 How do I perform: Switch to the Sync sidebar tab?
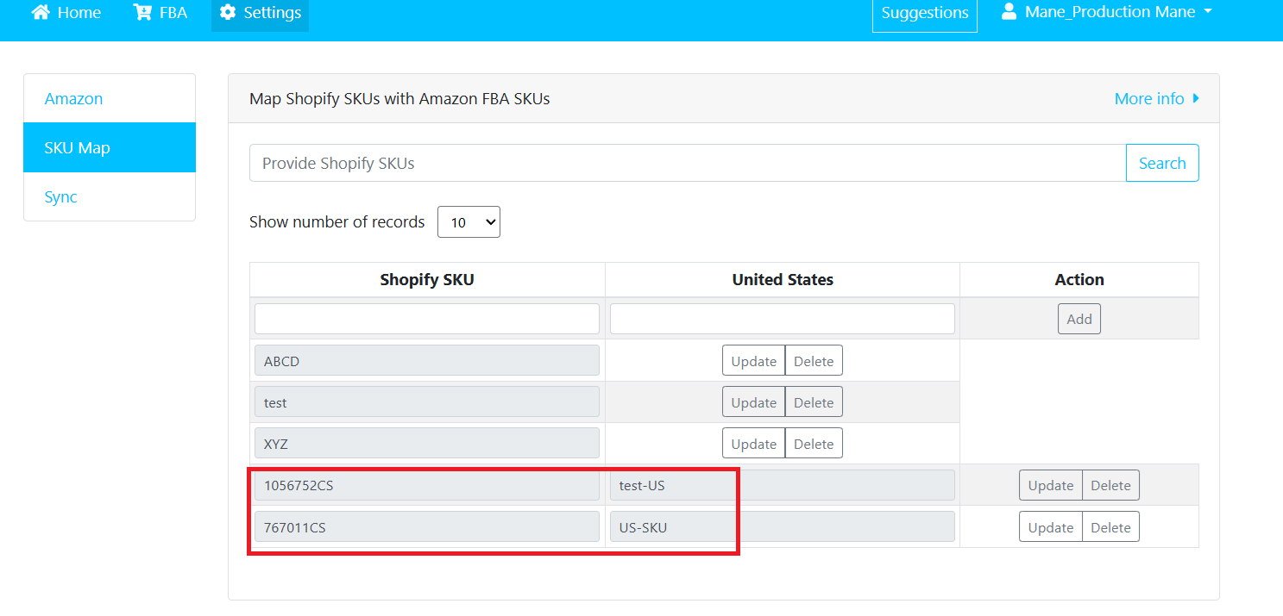[x=61, y=197]
